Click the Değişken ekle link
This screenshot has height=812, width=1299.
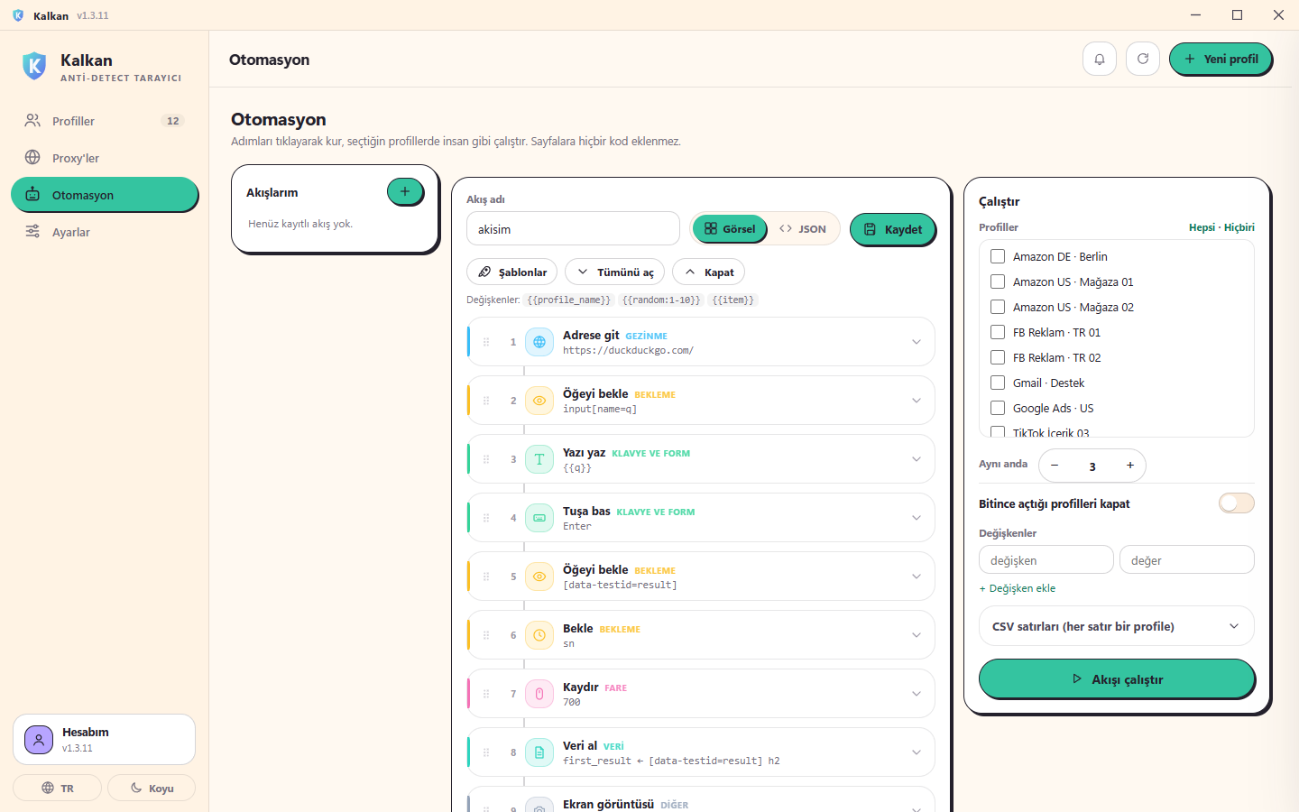tap(1018, 588)
